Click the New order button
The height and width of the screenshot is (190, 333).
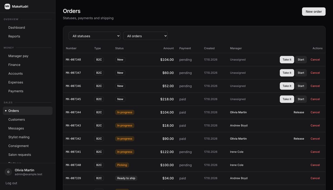coord(314,12)
